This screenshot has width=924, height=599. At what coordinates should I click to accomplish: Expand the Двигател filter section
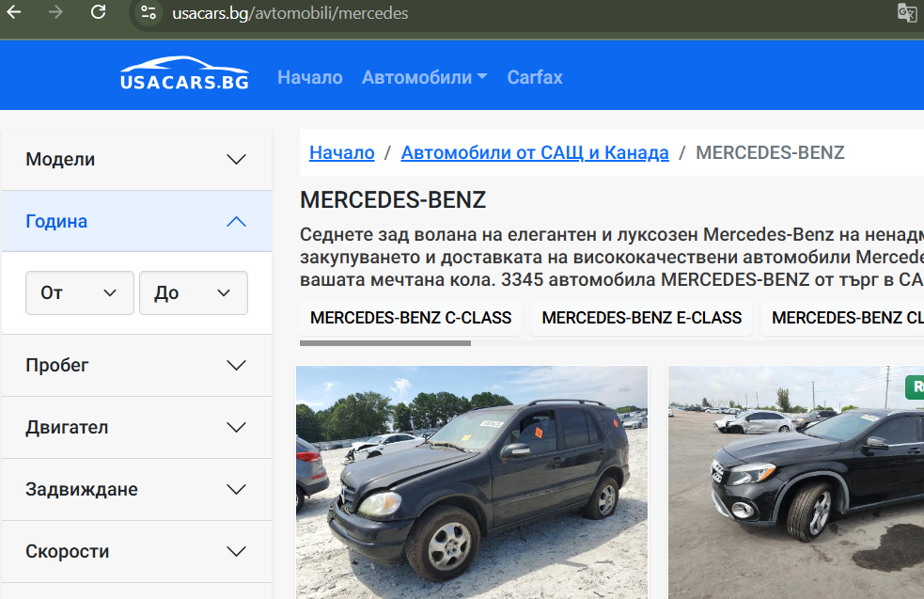click(136, 428)
